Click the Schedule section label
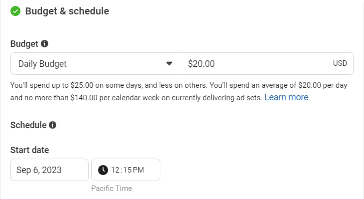364x199 pixels. click(28, 125)
